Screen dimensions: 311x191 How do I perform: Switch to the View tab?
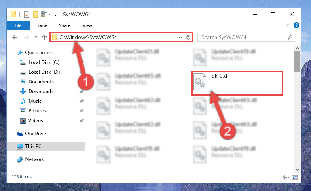pos(87,25)
